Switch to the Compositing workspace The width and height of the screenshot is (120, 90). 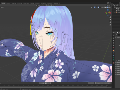point(49,3)
